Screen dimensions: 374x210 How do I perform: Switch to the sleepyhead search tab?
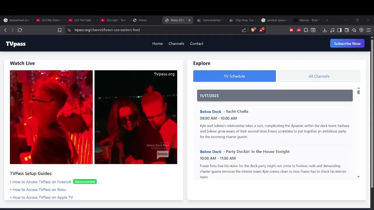click(x=17, y=20)
